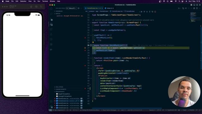Open Source Control in the activity bar

pyautogui.click(x=51, y=19)
